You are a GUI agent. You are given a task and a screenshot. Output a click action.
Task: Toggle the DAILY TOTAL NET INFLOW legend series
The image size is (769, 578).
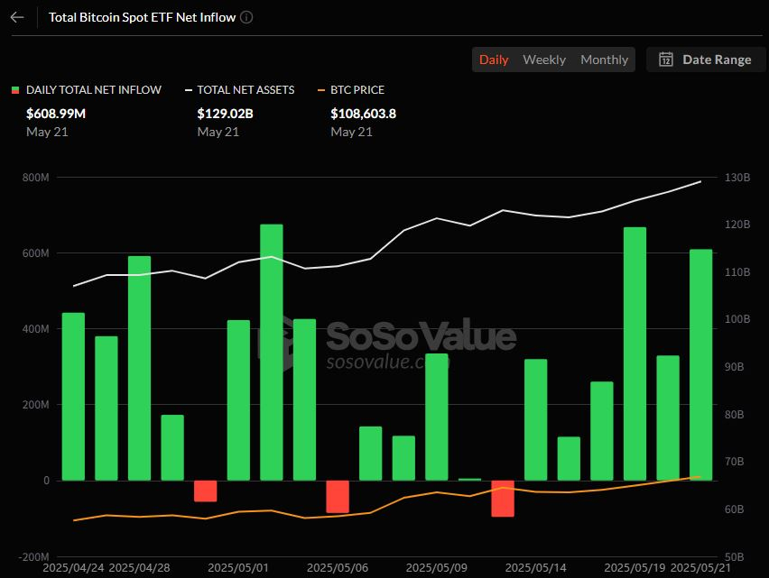coord(94,90)
